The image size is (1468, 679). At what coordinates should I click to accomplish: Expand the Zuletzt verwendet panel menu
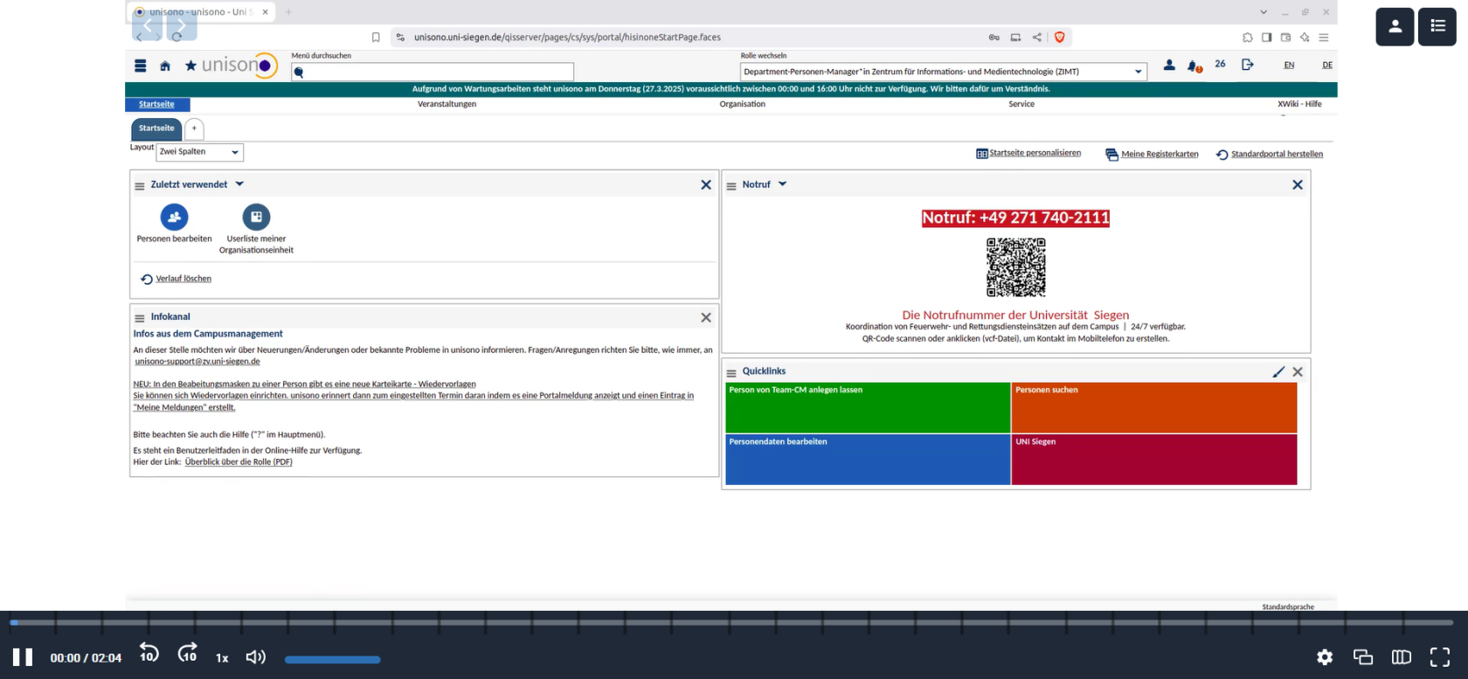(239, 184)
